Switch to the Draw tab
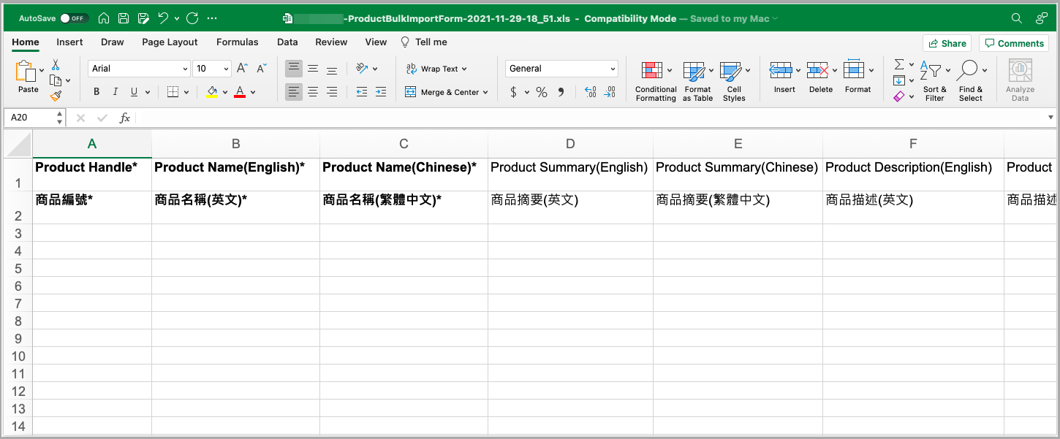This screenshot has height=439, width=1060. tap(113, 42)
